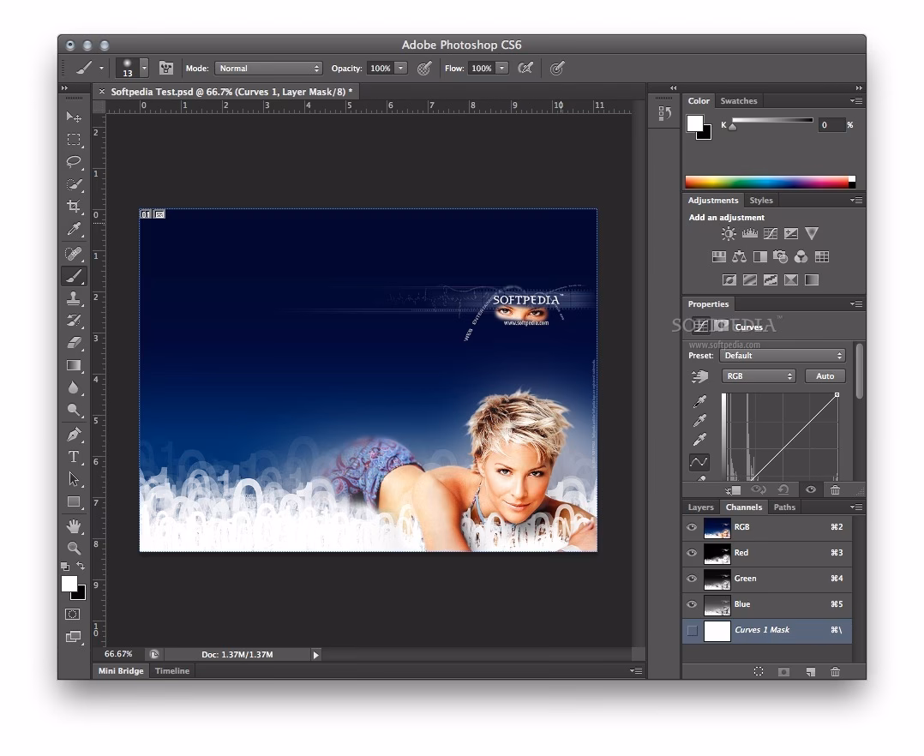Select the Clone Stamp tool

(x=74, y=298)
